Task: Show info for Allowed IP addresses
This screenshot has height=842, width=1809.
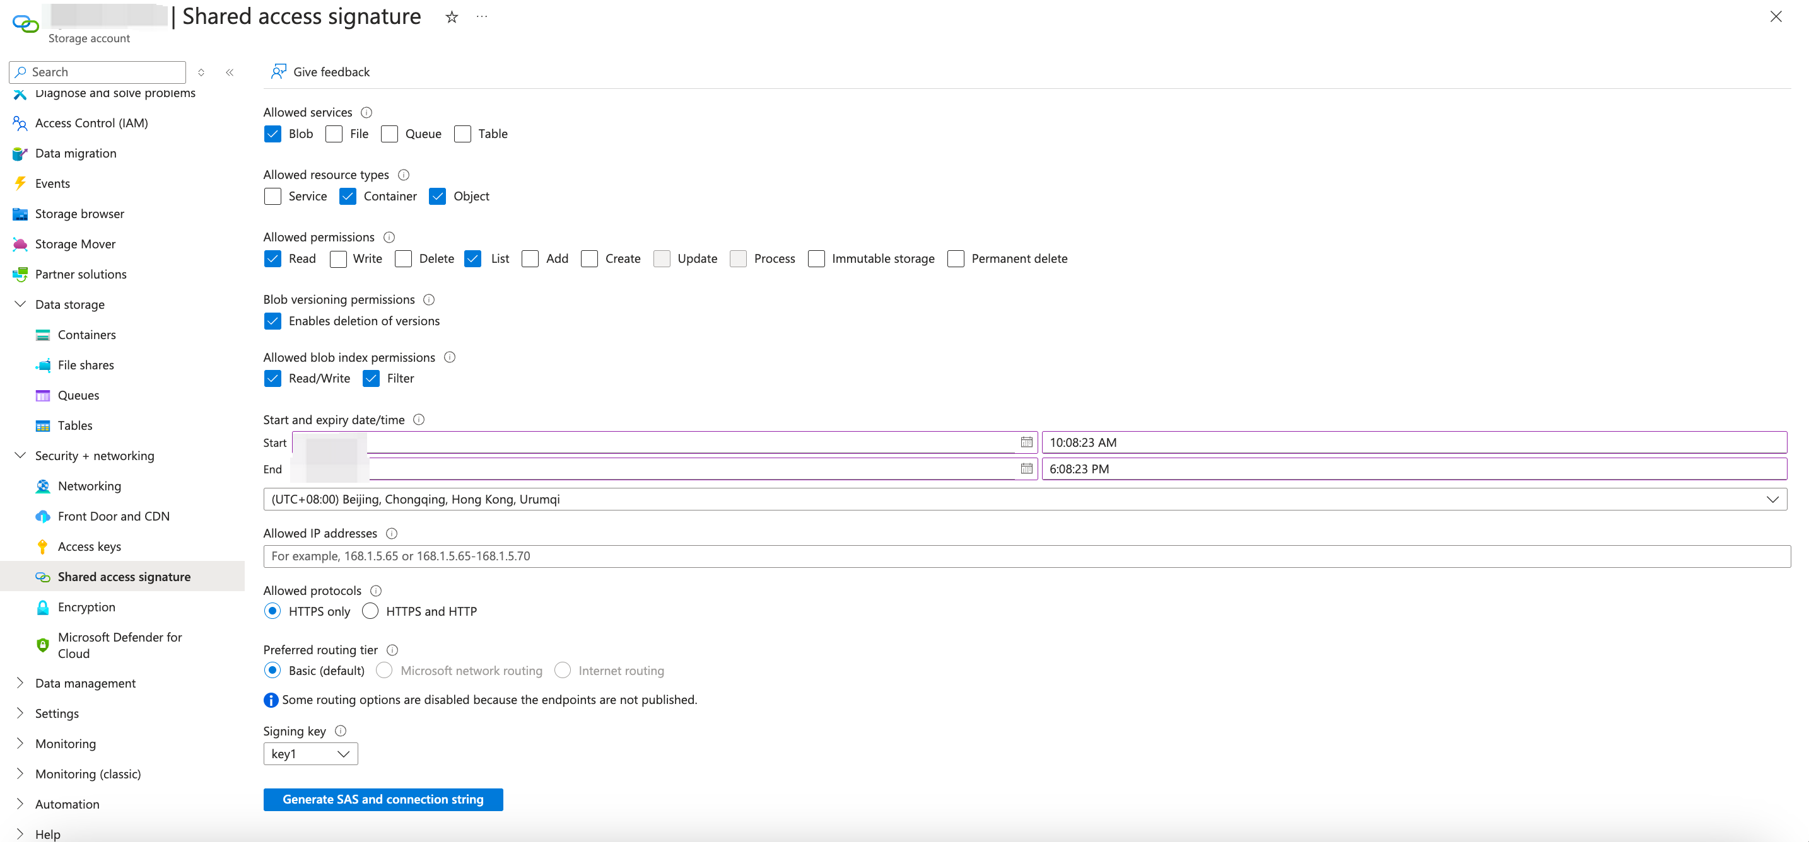Action: click(392, 533)
